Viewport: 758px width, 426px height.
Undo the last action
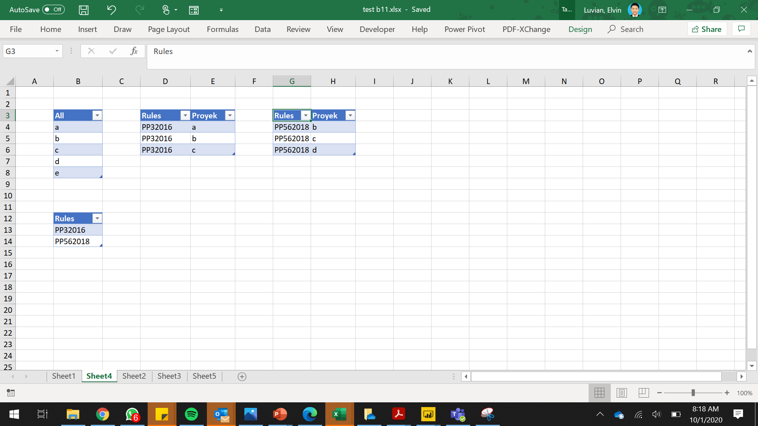coord(111,10)
